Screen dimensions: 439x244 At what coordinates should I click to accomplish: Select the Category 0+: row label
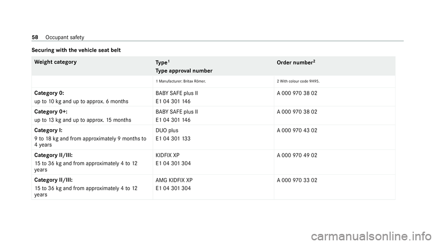coord(51,112)
